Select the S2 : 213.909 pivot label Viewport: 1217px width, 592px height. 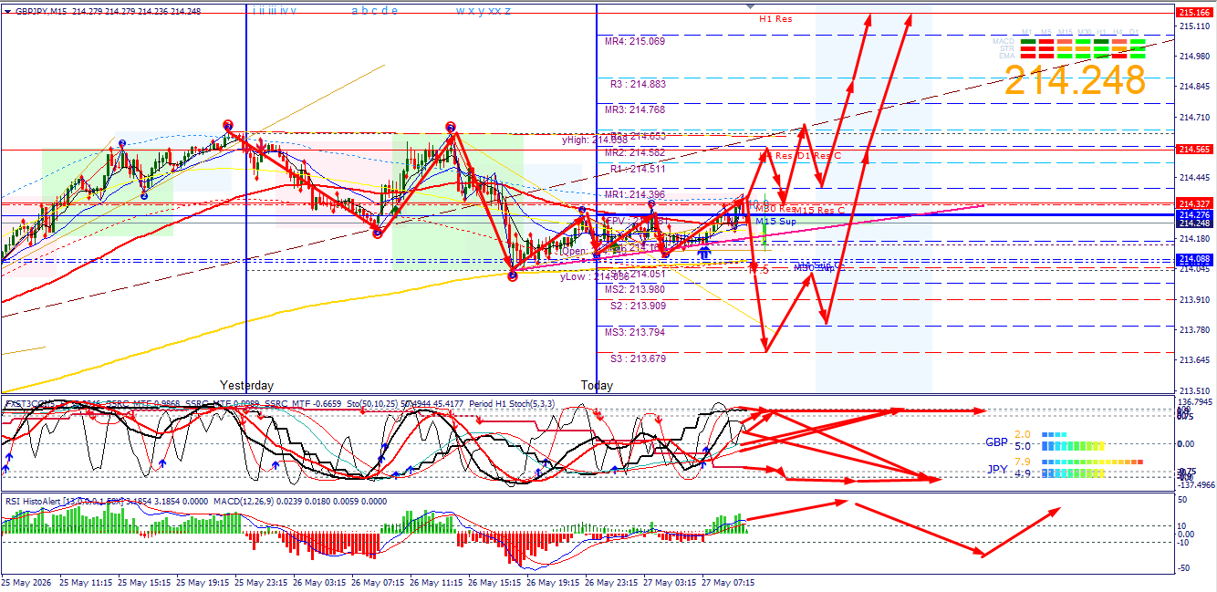638,306
